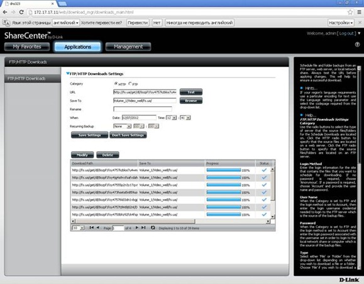The height and width of the screenshot is (284, 364).
Task: Click the Modify button
Action: [x=82, y=155]
